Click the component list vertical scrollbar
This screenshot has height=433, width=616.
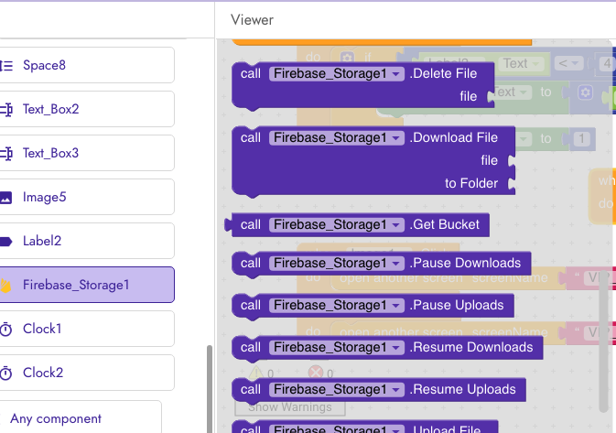click(x=210, y=384)
